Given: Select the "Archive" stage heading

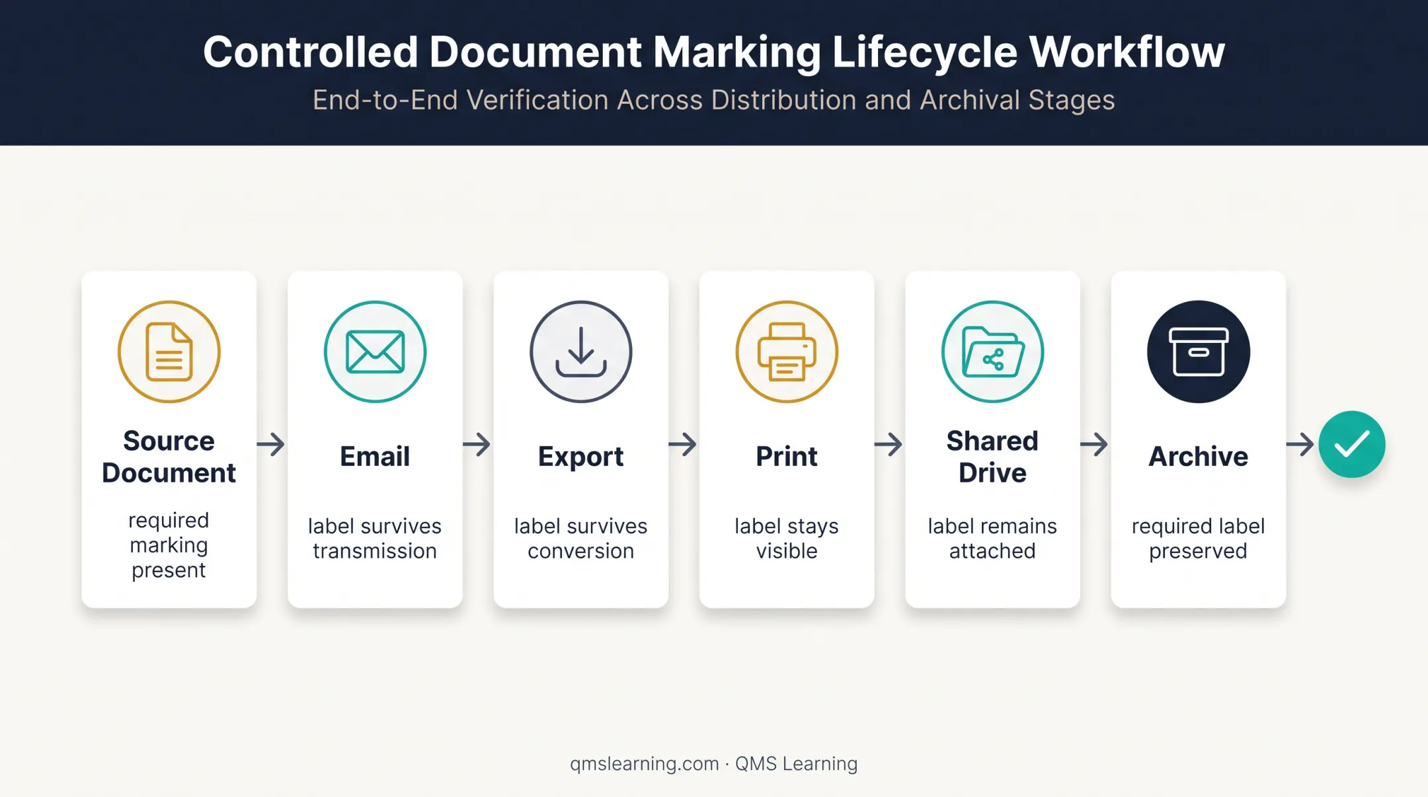Looking at the screenshot, I should coord(1198,457).
